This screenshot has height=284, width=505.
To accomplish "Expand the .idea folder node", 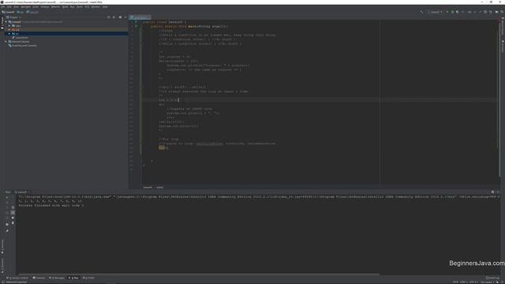I will 9,26.
